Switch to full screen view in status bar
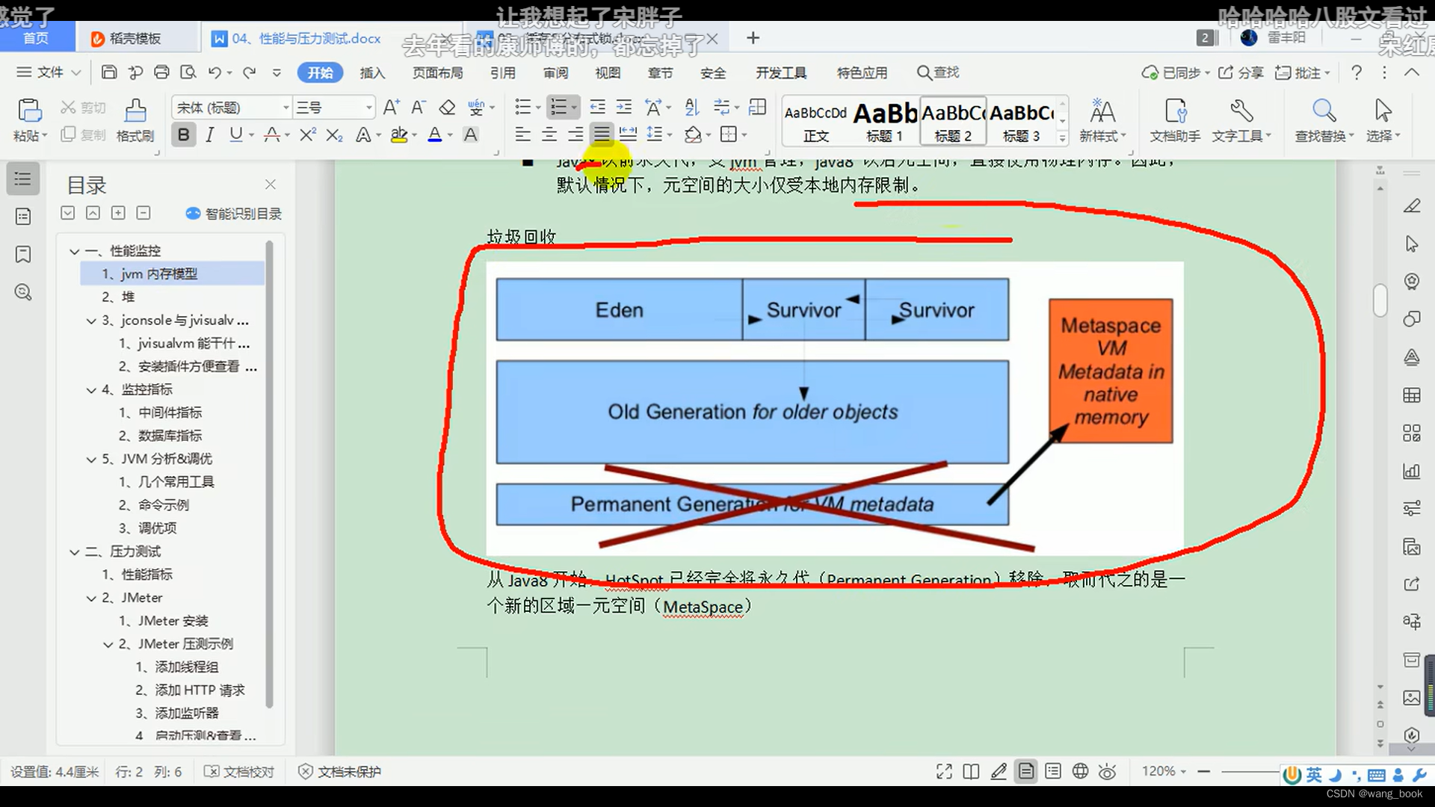Screen dimensions: 1435x807 pos(944,772)
